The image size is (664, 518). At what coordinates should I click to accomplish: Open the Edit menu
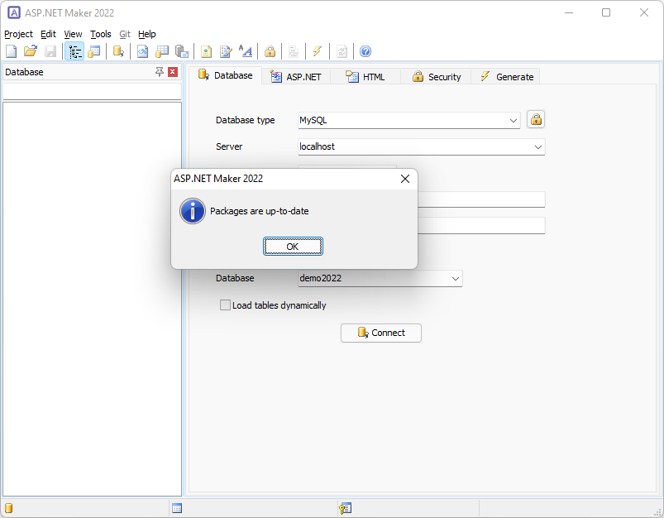point(48,34)
